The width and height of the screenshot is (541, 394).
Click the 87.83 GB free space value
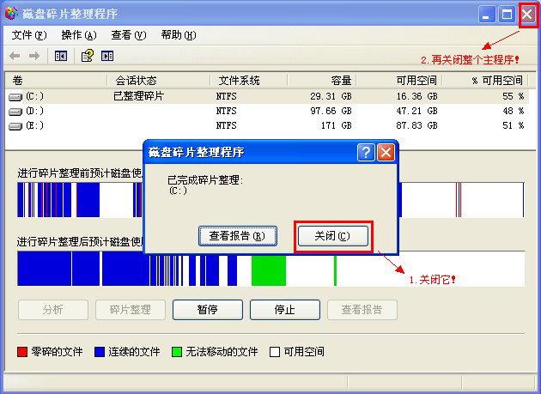(416, 125)
